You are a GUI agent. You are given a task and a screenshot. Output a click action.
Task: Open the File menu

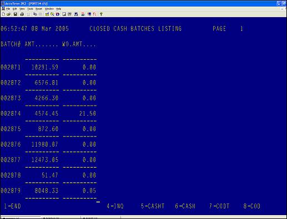click(8, 9)
